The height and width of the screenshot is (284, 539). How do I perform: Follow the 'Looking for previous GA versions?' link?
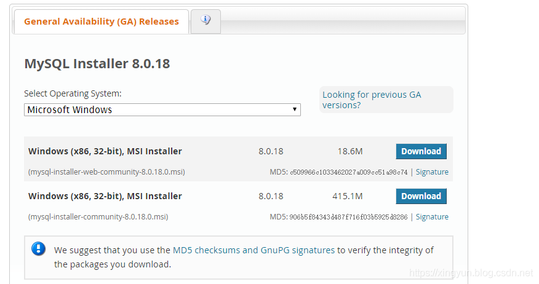point(372,100)
